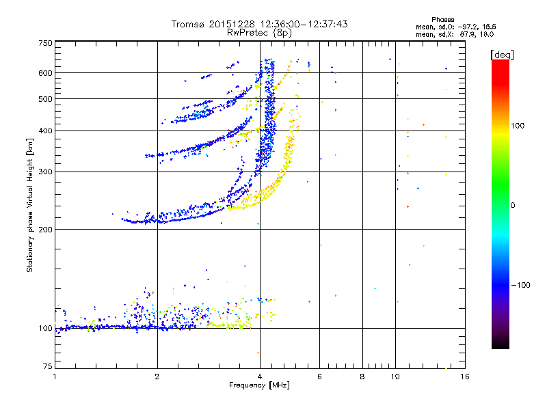Click the x-axis tick label '2'
Viewport: 547px width, 410px height.
157,377
